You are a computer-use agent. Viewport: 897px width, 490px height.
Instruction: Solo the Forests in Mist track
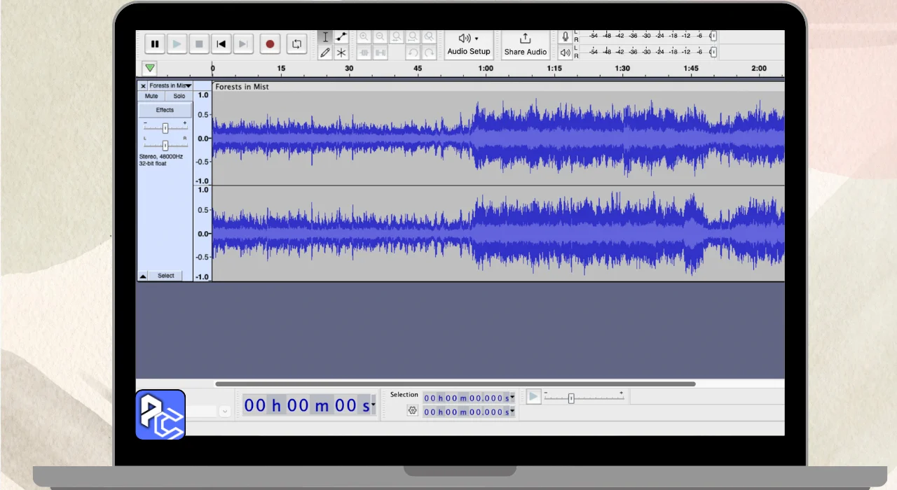click(x=179, y=96)
